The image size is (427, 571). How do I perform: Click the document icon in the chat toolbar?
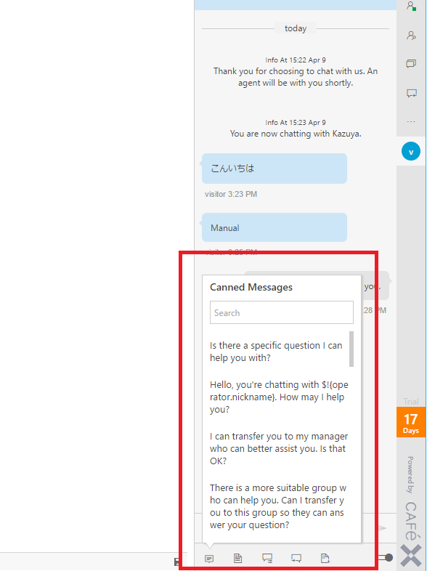pyautogui.click(x=237, y=558)
